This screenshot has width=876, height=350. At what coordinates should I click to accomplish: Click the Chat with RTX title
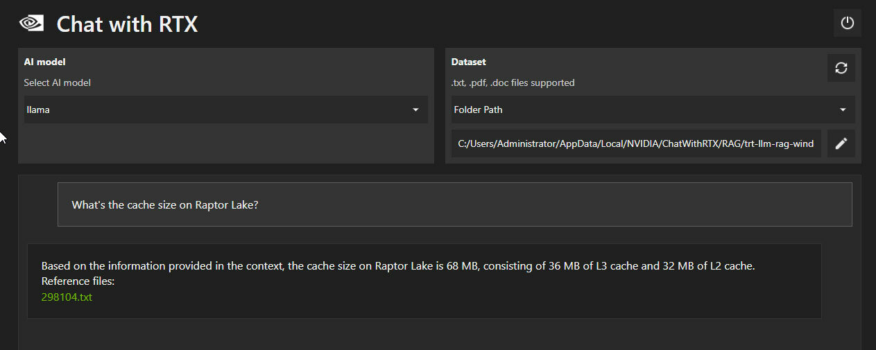[127, 24]
